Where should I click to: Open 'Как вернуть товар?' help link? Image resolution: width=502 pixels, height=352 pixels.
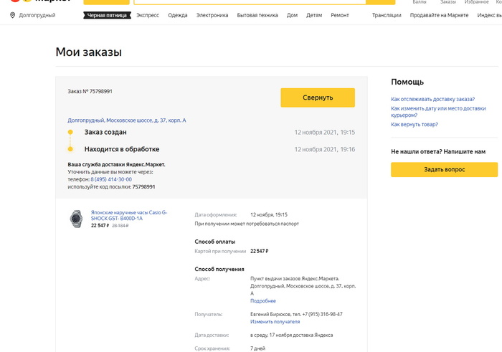click(414, 124)
